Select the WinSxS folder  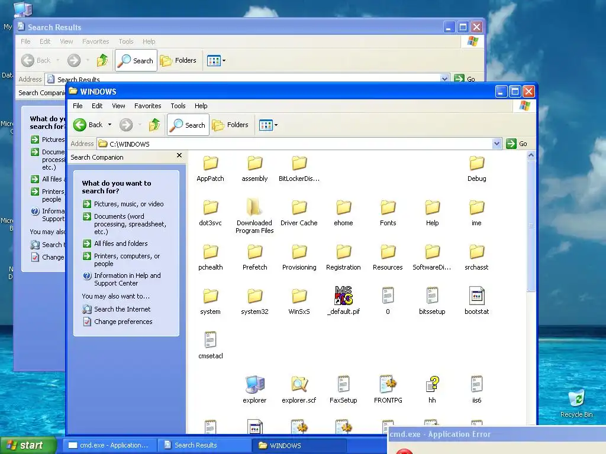pyautogui.click(x=299, y=302)
